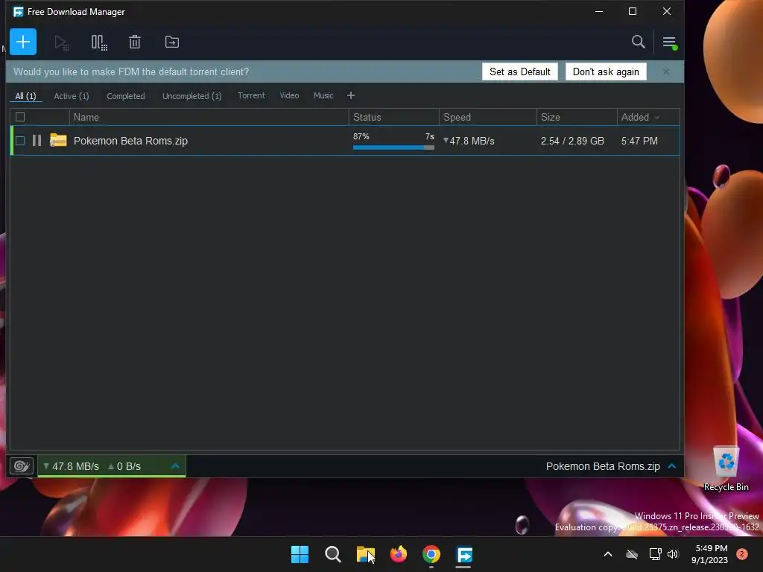Open search in Free Download Manager
The width and height of the screenshot is (763, 572).
pos(638,42)
